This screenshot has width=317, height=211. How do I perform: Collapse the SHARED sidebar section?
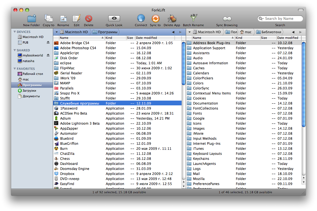[x=15, y=50]
